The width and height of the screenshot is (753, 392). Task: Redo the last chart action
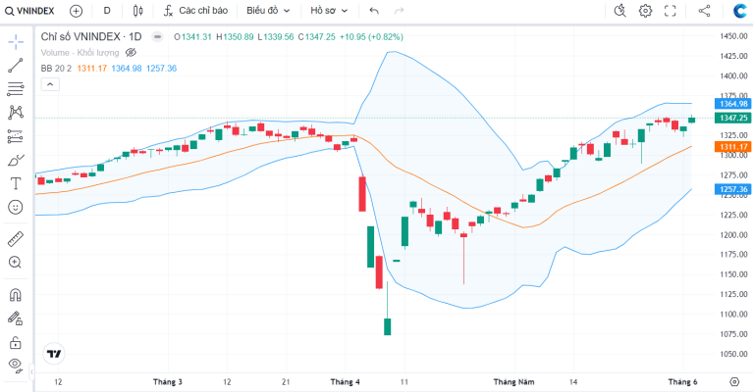399,11
